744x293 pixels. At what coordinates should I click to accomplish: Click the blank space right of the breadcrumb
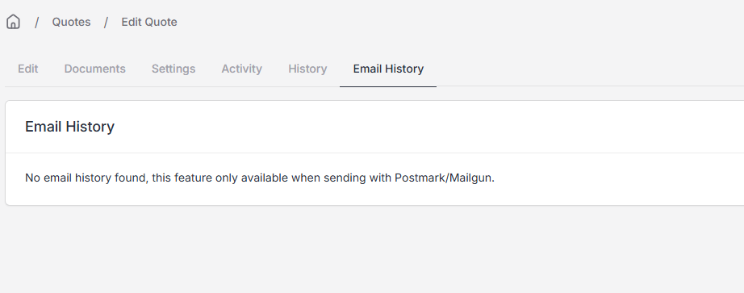pyautogui.click(x=460, y=22)
